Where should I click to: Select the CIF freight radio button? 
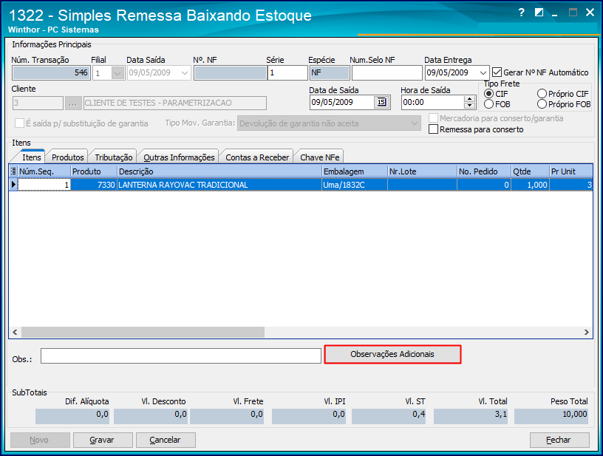click(x=488, y=94)
